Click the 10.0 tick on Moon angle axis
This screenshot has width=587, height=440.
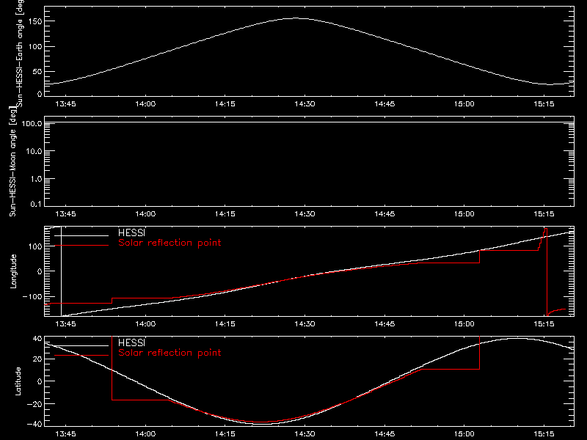34,151
